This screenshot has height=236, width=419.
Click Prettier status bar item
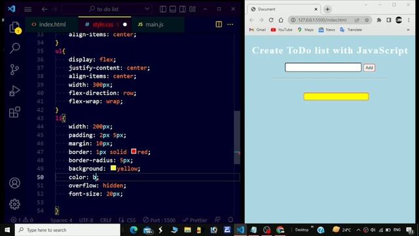195,220
